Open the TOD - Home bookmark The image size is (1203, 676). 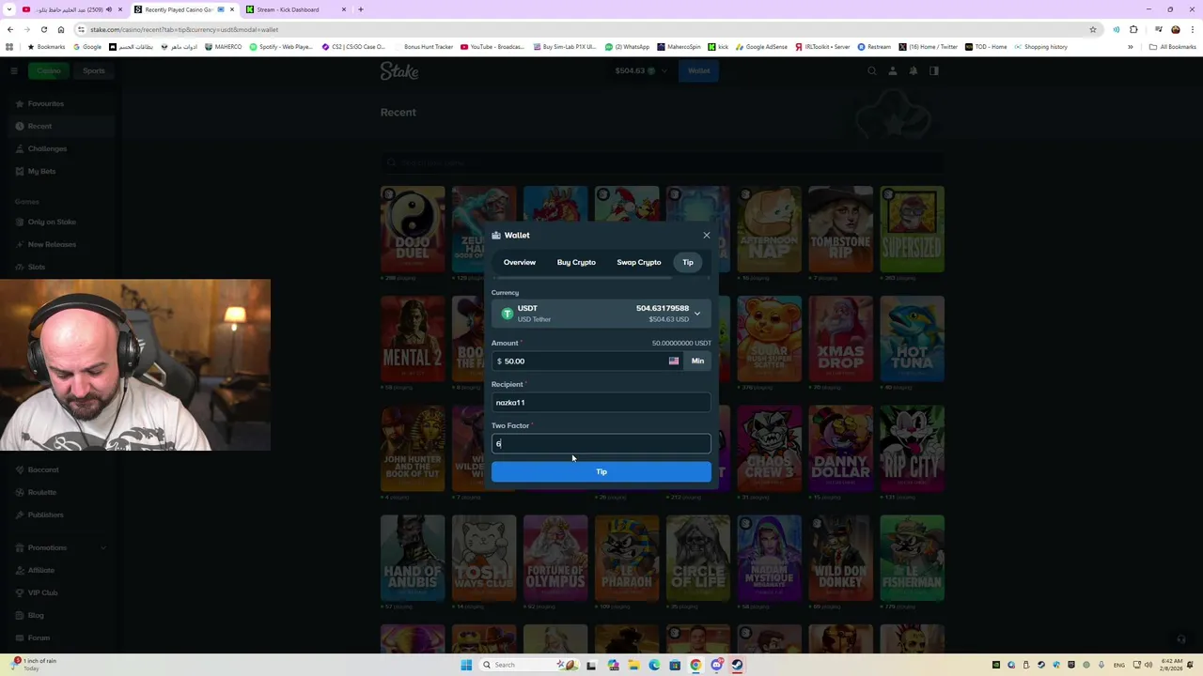click(x=986, y=47)
